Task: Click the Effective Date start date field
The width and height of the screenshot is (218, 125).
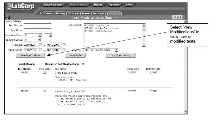Action: coord(31,50)
